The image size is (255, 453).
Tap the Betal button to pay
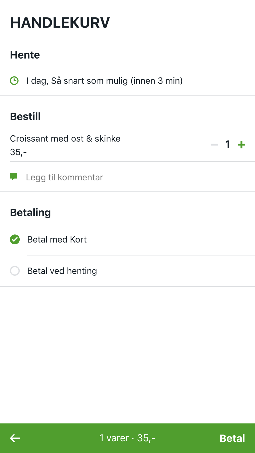[x=232, y=438]
